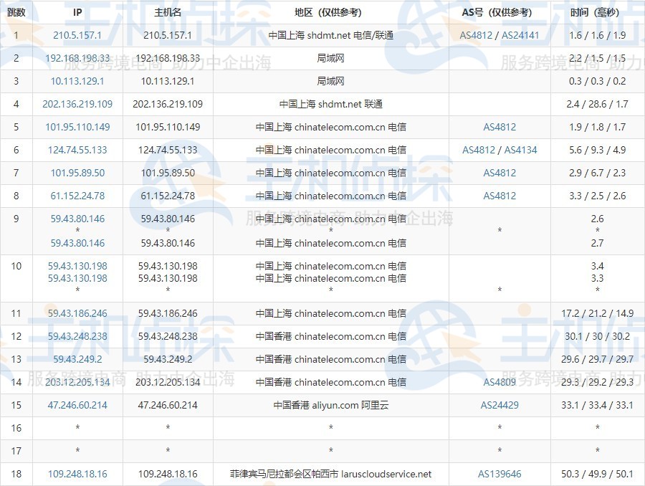Select the IP link 10.113.129.1
Screen dimensions: 645x486
pos(77,81)
